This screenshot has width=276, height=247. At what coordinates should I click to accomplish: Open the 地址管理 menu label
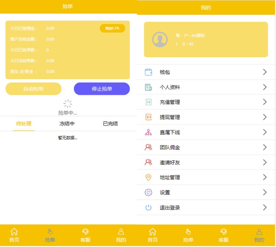pos(170,177)
